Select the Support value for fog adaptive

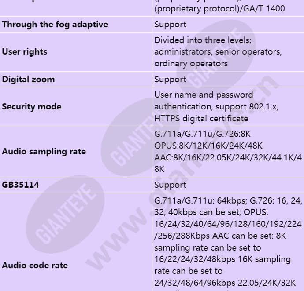coord(170,25)
